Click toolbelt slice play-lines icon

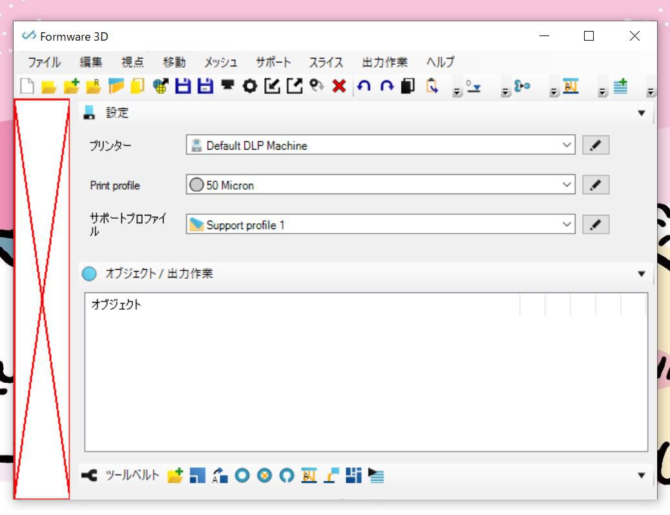click(x=376, y=476)
